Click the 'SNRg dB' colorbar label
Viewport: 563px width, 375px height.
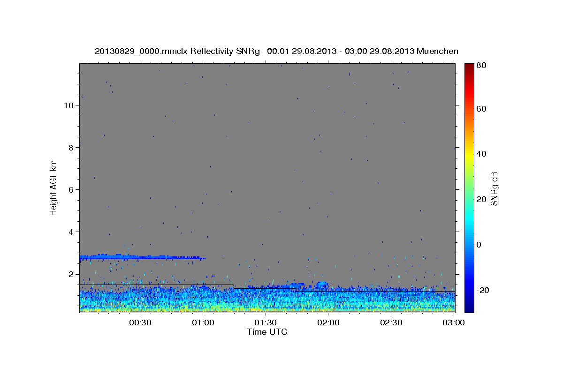(494, 188)
